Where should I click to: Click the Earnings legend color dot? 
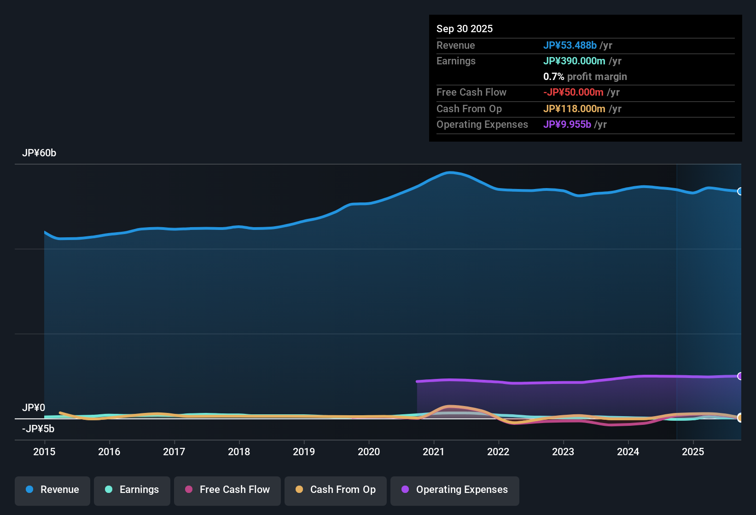click(x=109, y=490)
